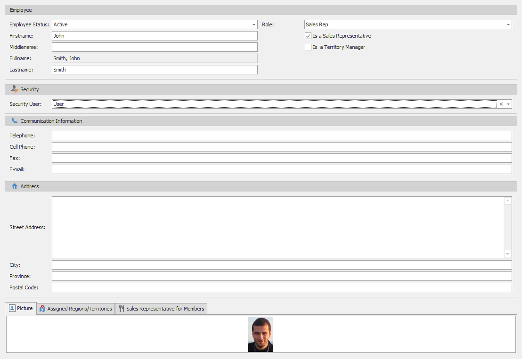Screen dimensions: 522x359
Task: Click the Street Address scrollbar up arrow
Action: pos(507,200)
